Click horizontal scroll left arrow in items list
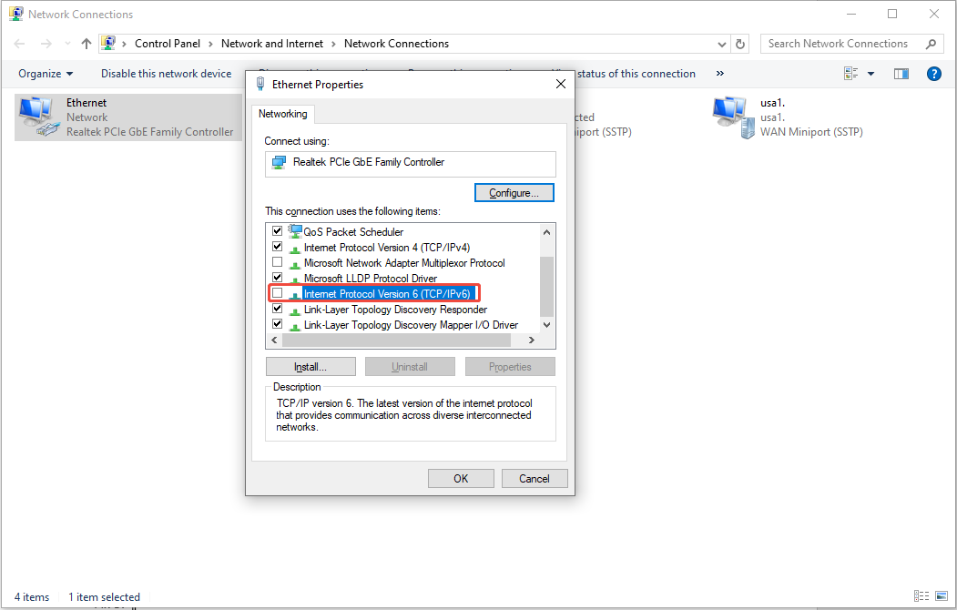 [x=274, y=341]
